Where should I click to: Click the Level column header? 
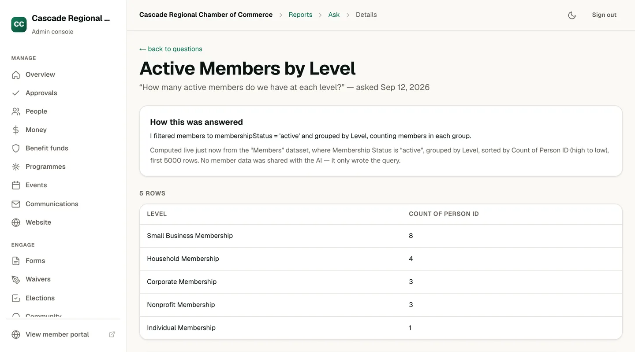[x=157, y=214]
